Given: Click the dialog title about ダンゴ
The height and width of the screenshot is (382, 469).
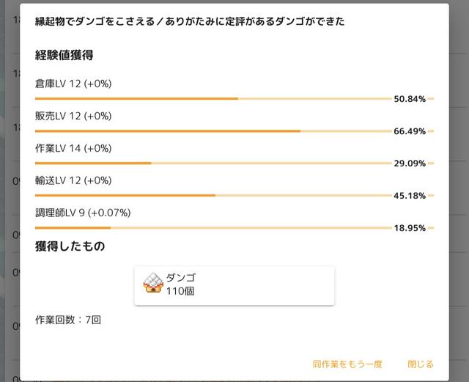Looking at the screenshot, I should pyautogui.click(x=190, y=22).
